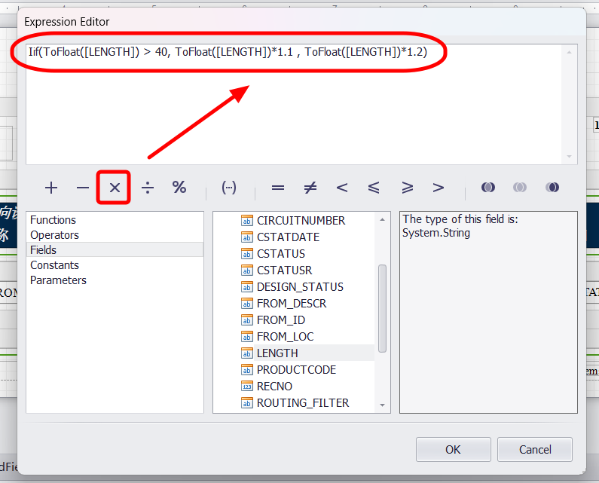Screen dimensions: 599x483
Task: Click the field type description text
Action: 460,226
